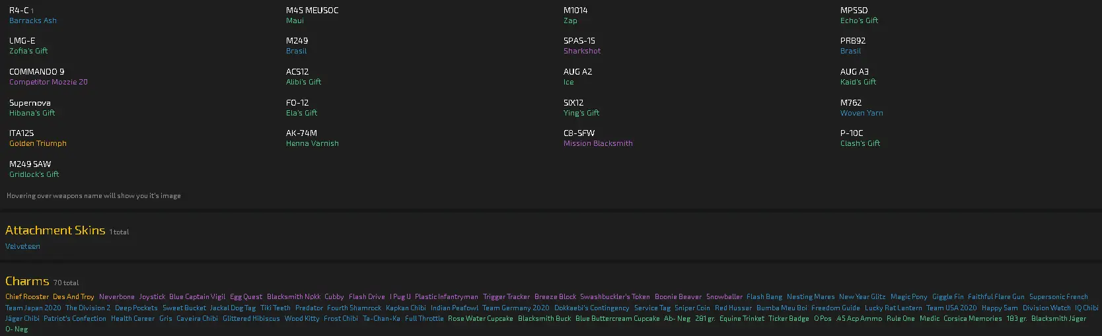The image size is (1102, 336).
Task: Open the Chief Rooster charm
Action: 27,297
